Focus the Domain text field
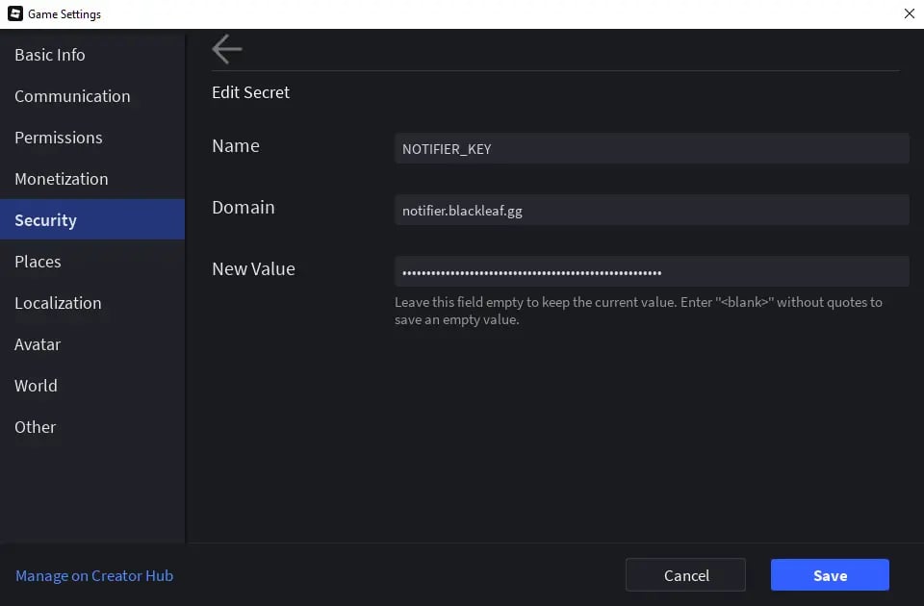Screen dimensions: 924x606 click(x=651, y=210)
